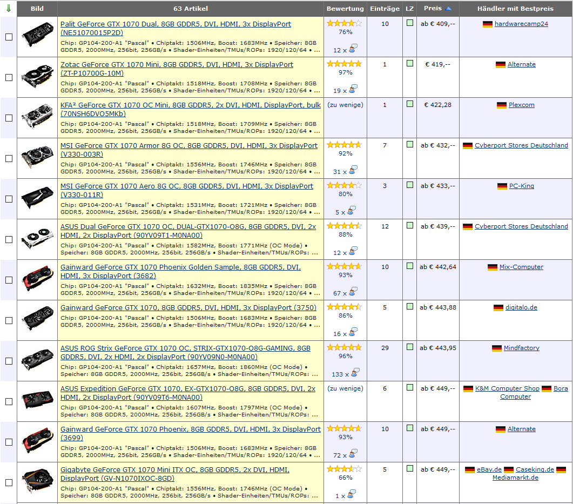This screenshot has height=504, width=573.
Task: Visit Plexcom dealer link
Action: point(522,105)
